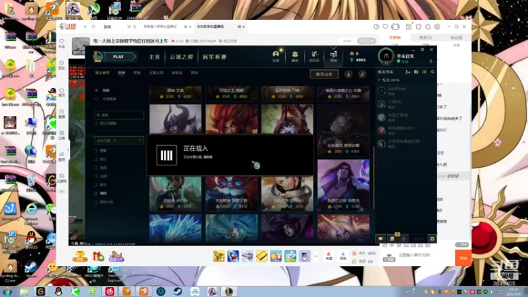Select 其他 store sub-tab
The height and width of the screenshot is (297, 528).
click(x=194, y=73)
